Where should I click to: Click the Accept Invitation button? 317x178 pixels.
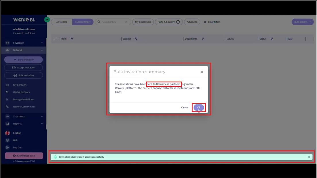pos(24,67)
